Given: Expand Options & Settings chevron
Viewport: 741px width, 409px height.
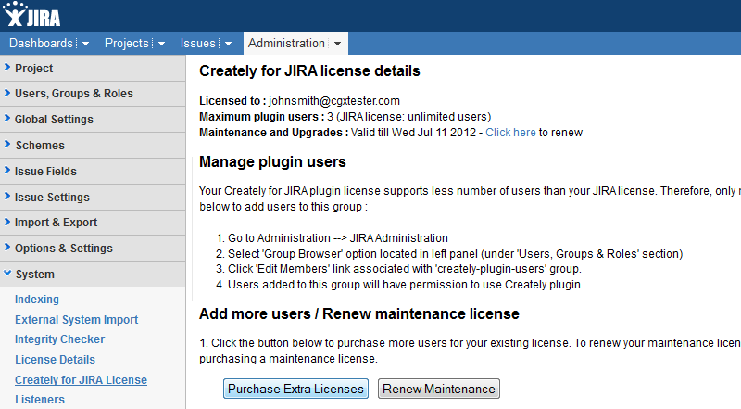Looking at the screenshot, I should 7,247.
